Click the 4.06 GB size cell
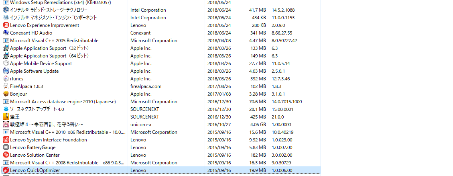The image size is (453, 176). coord(258,125)
